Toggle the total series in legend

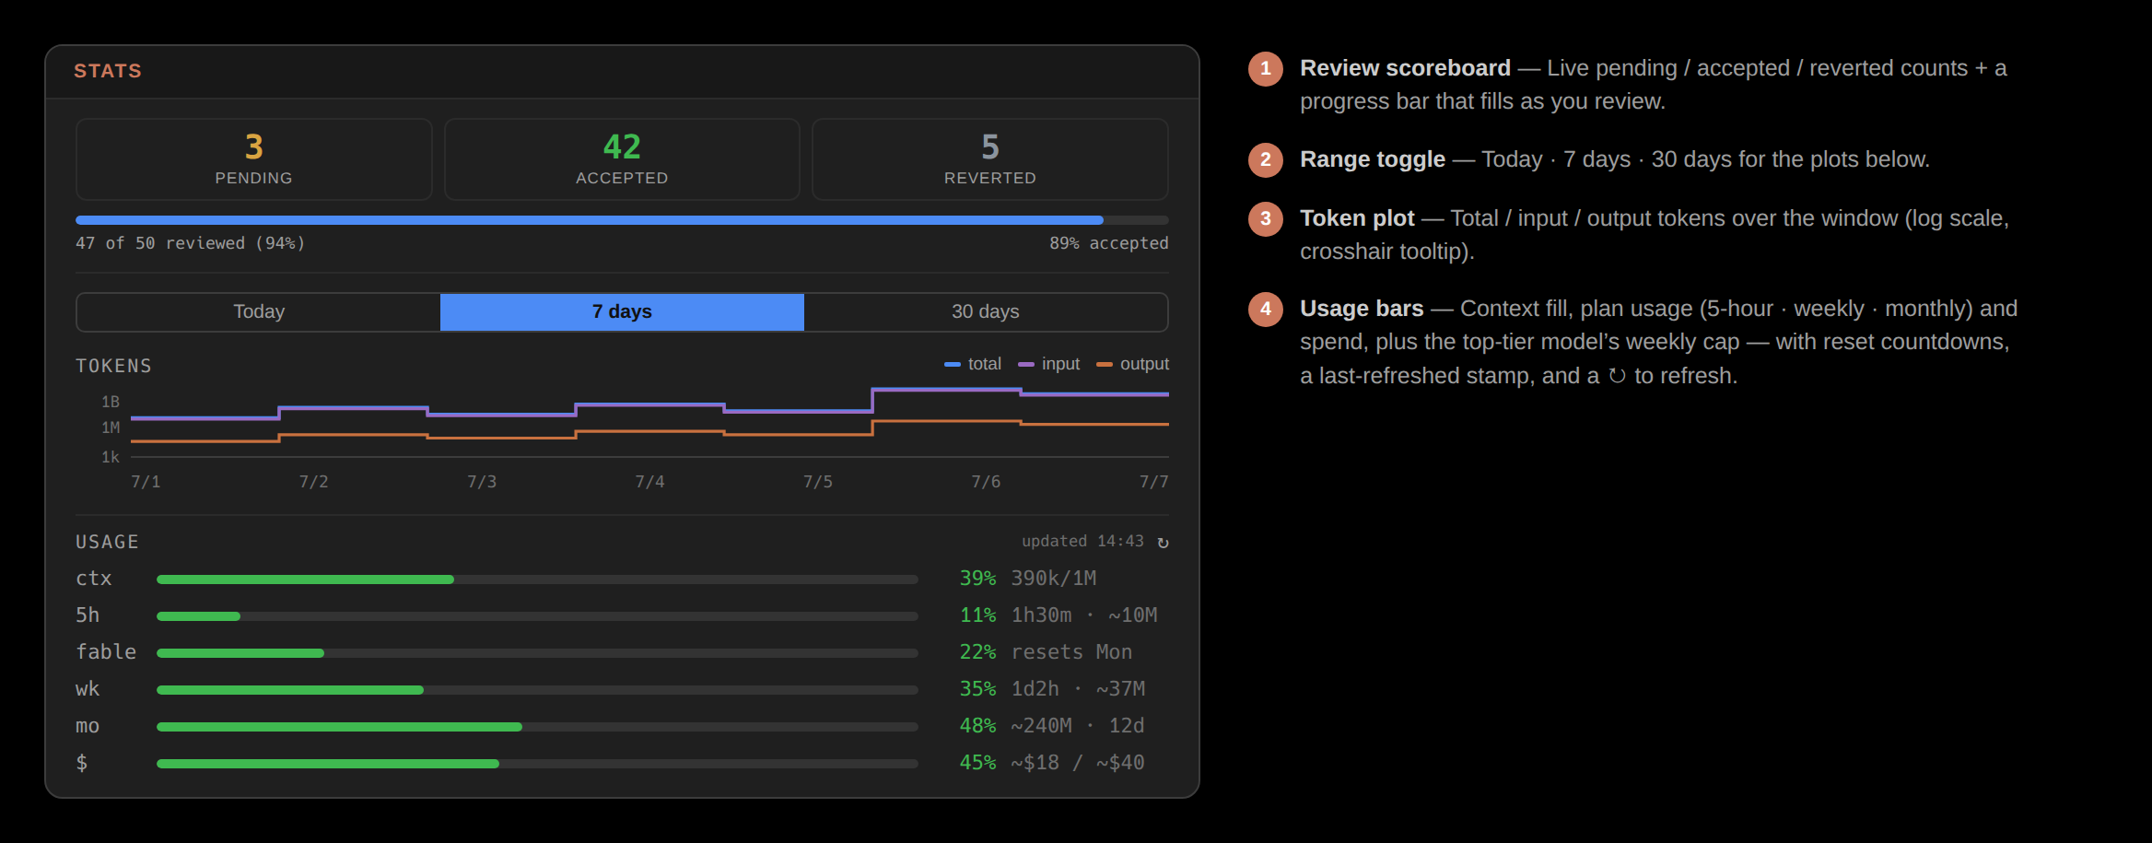[973, 364]
